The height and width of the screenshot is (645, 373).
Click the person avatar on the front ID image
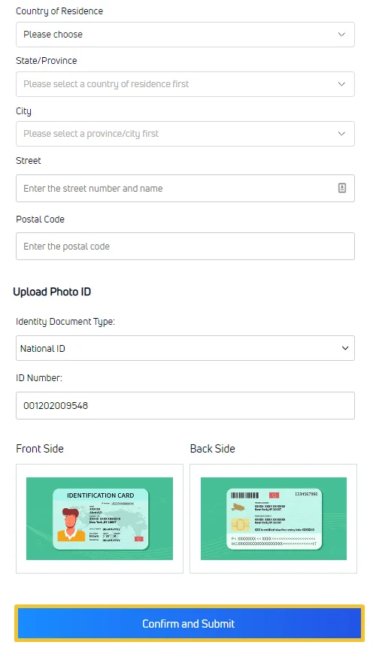pos(71,524)
